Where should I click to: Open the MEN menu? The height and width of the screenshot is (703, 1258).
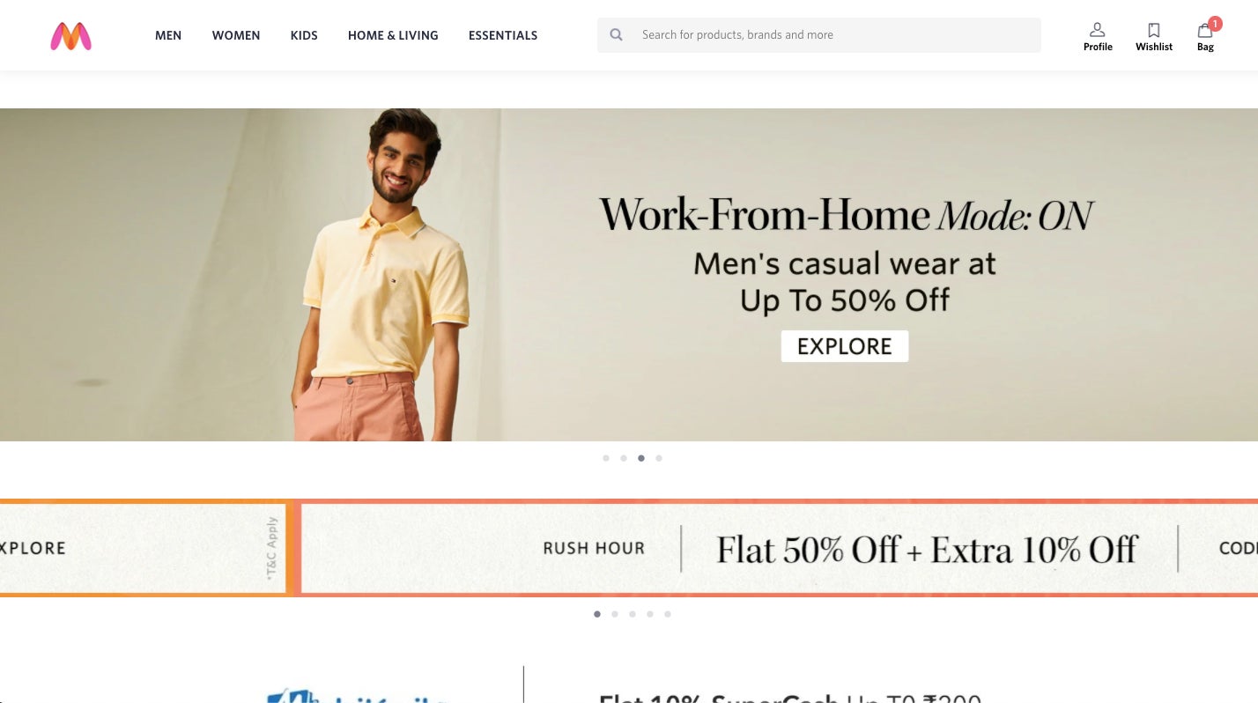[168, 35]
